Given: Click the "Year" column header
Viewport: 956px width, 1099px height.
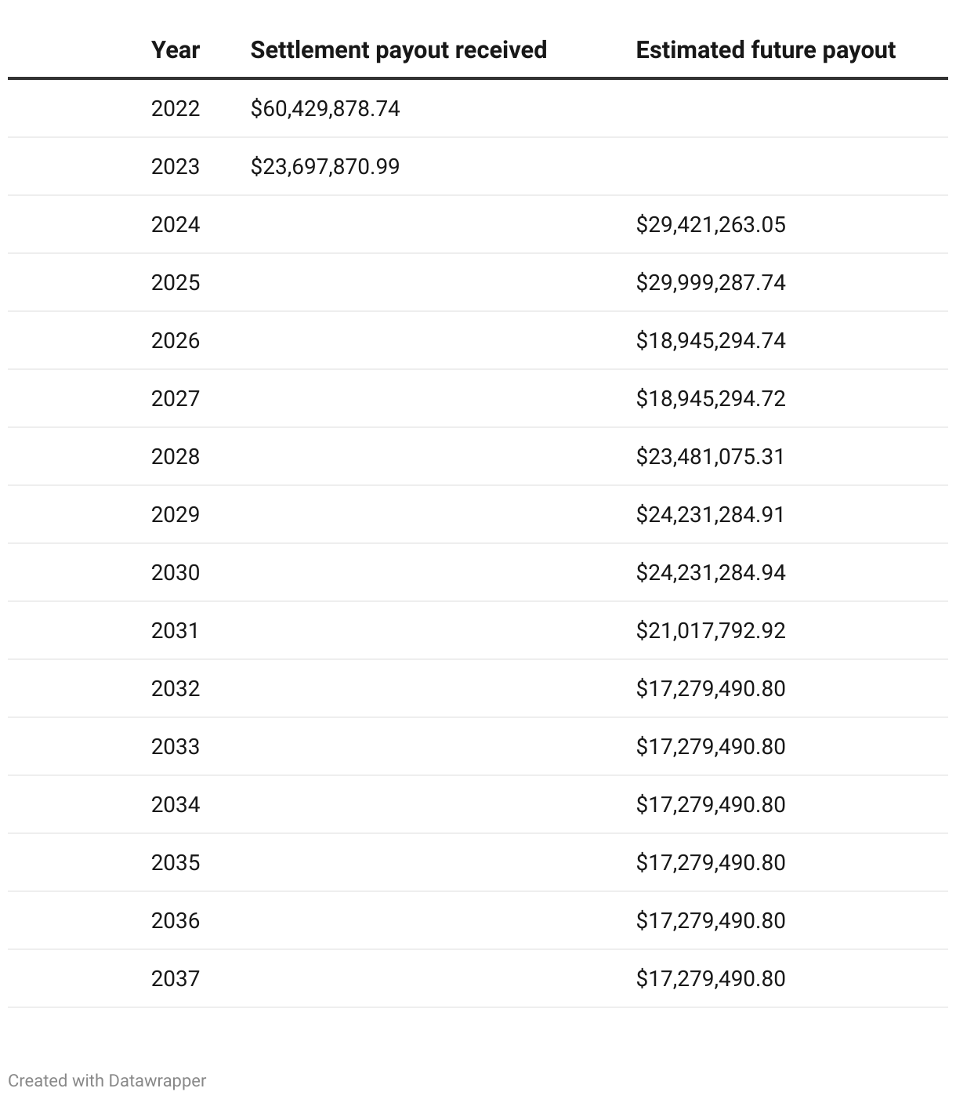Looking at the screenshot, I should [x=176, y=50].
